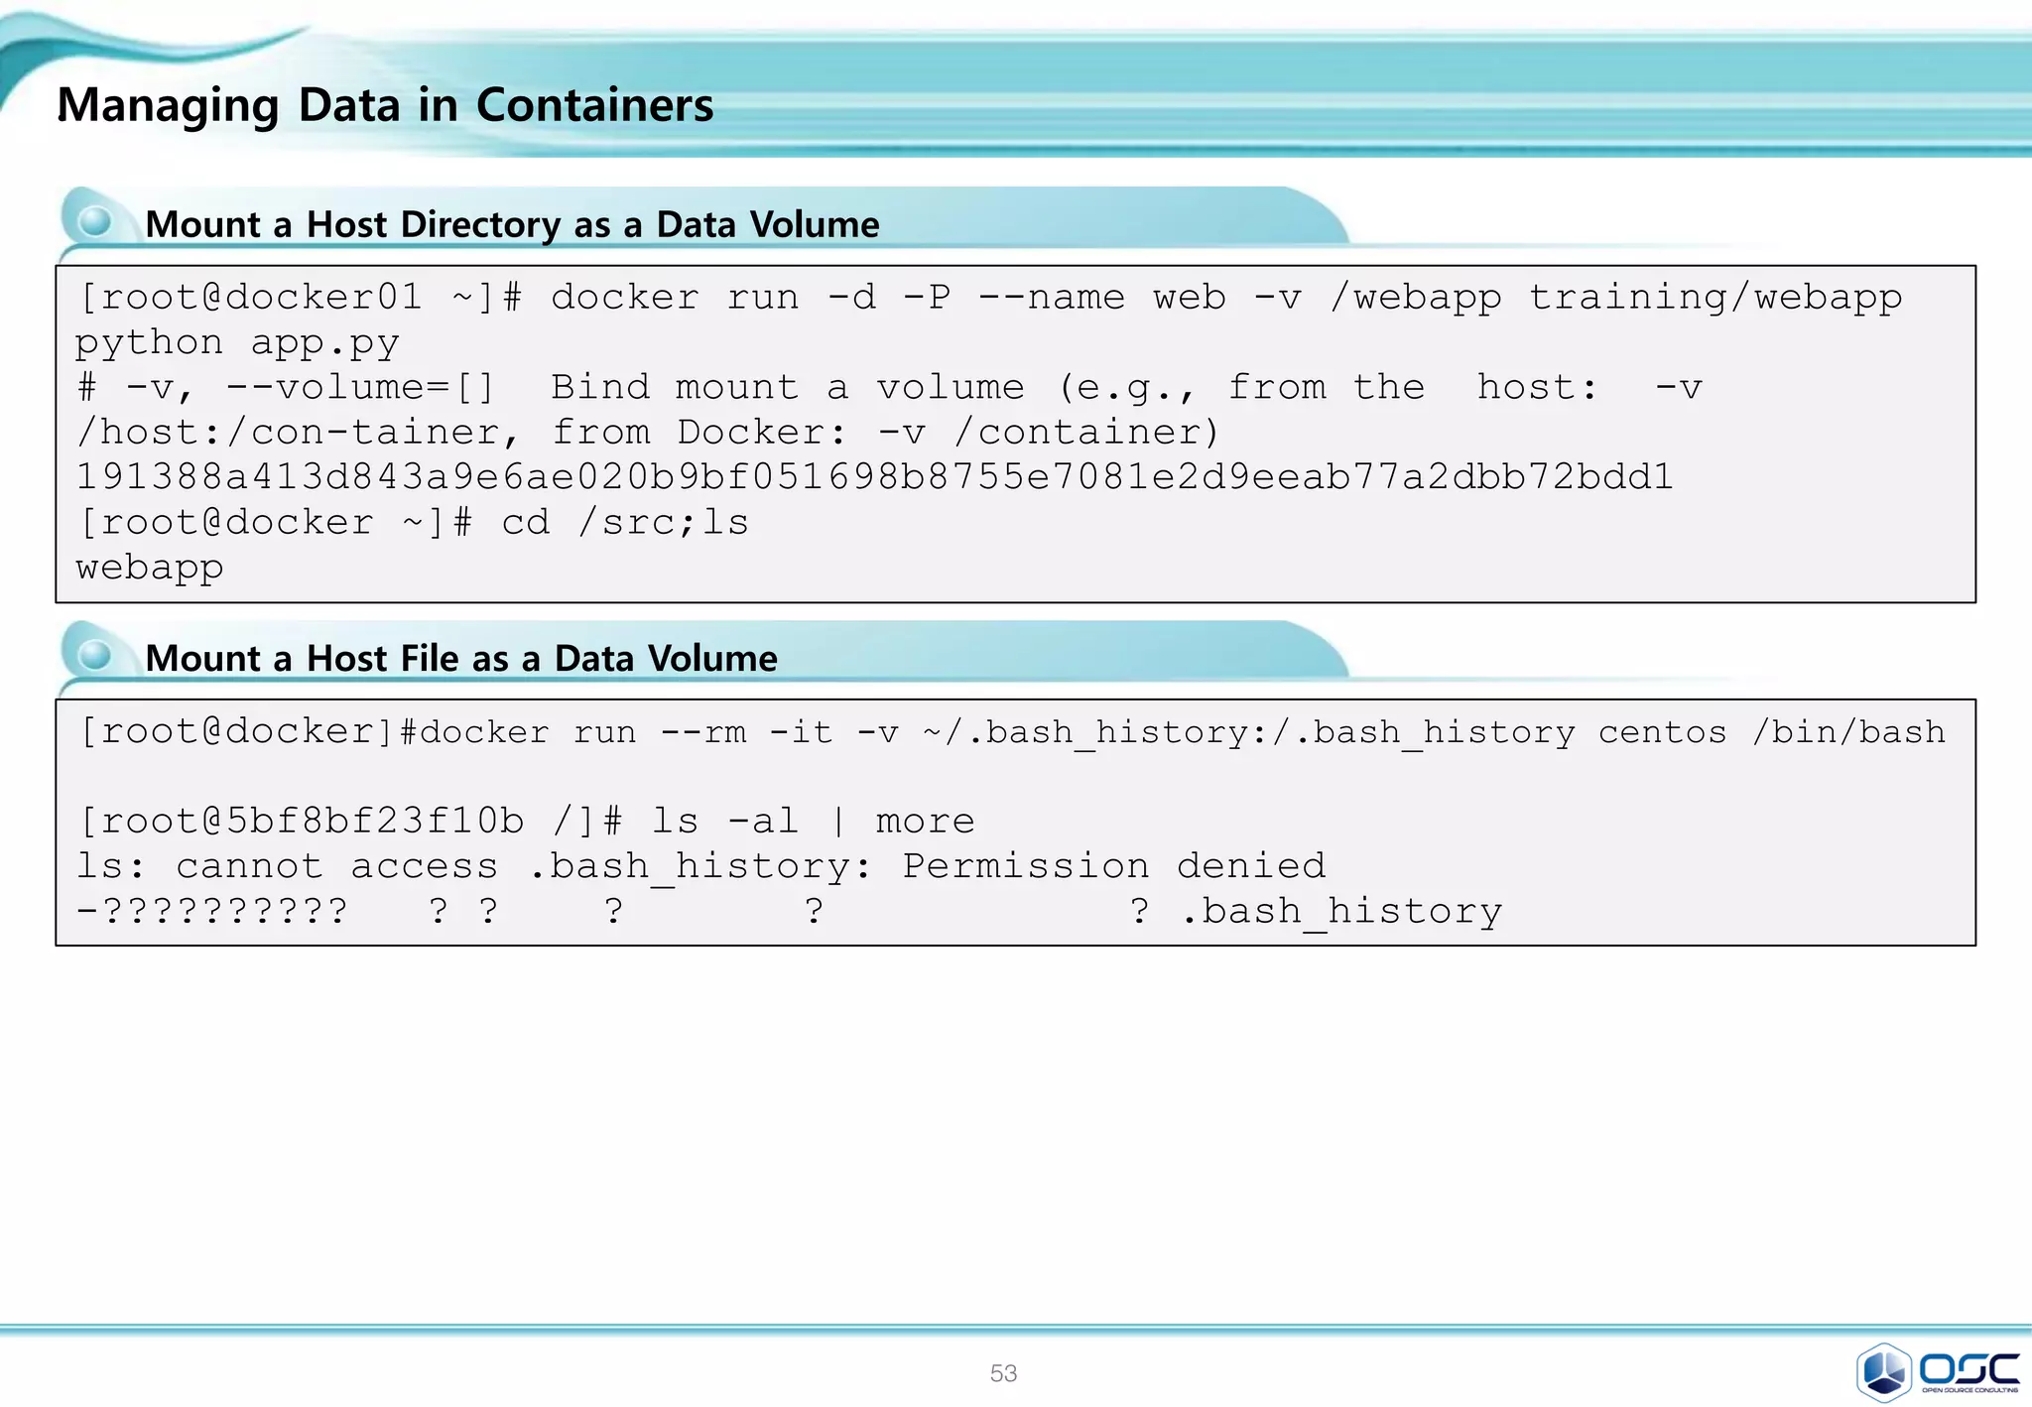2032x1407 pixels.
Task: Click the Bind mount a volume comment text
Action: point(786,388)
